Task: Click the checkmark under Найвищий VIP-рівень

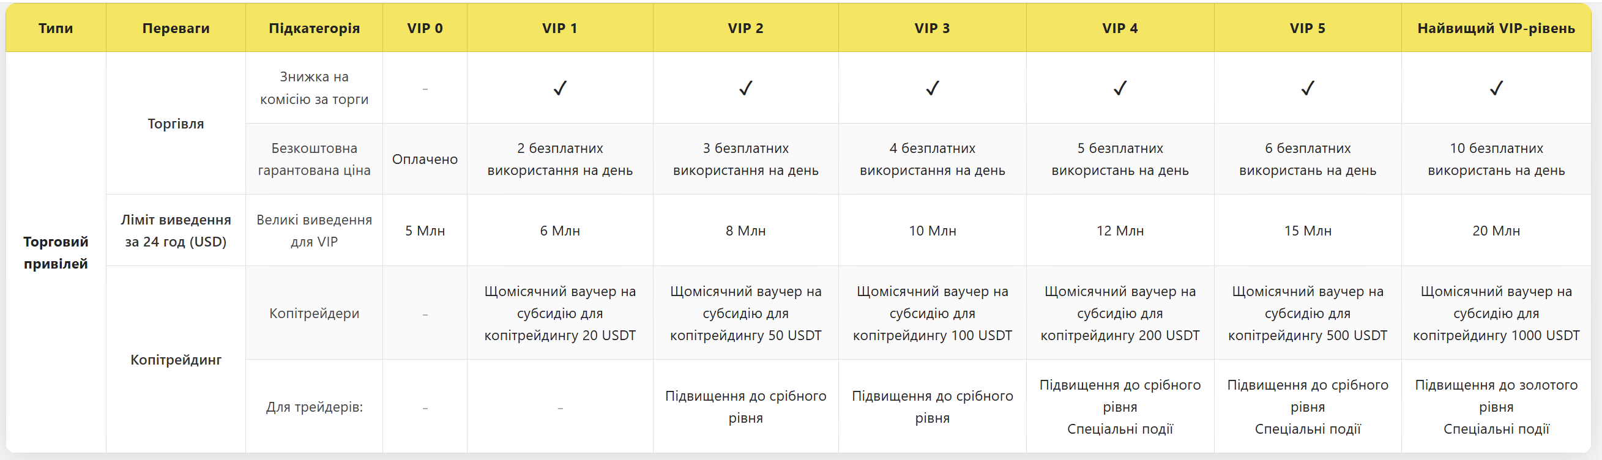Action: [x=1496, y=88]
